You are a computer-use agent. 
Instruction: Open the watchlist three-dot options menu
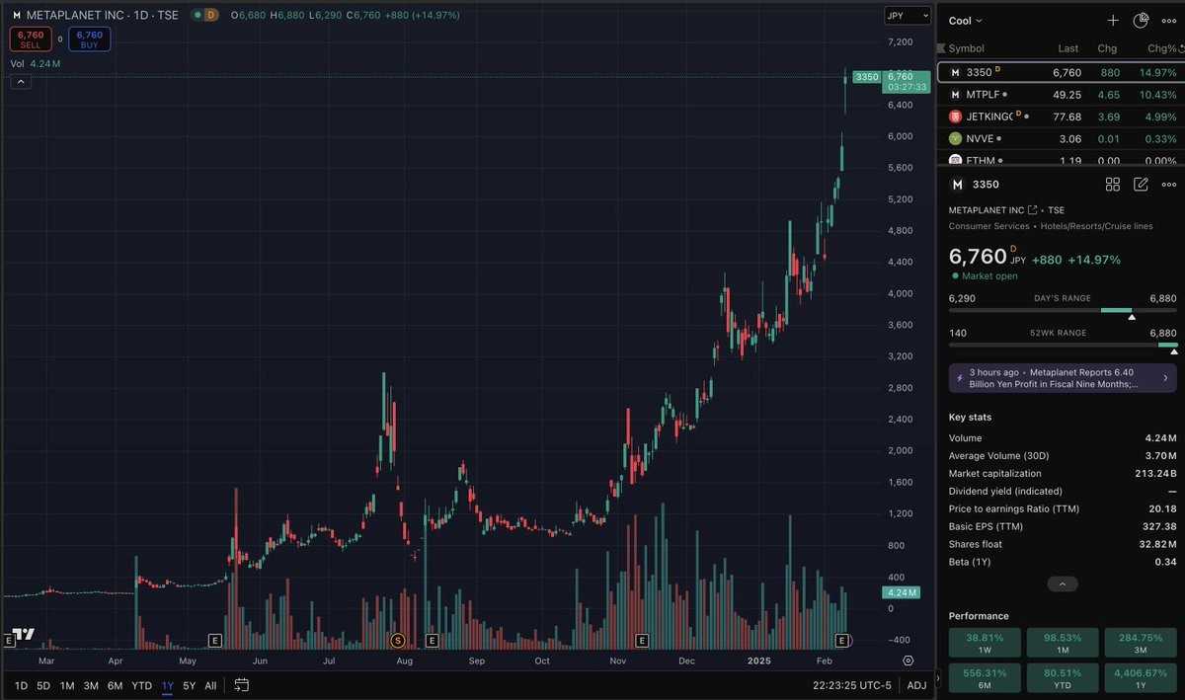[1170, 21]
